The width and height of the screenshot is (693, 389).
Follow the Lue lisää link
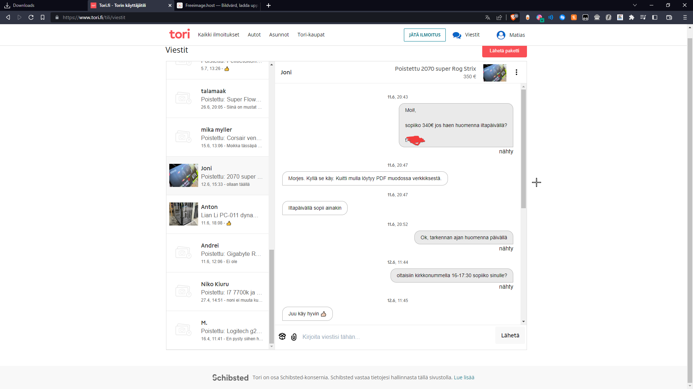pyautogui.click(x=464, y=377)
